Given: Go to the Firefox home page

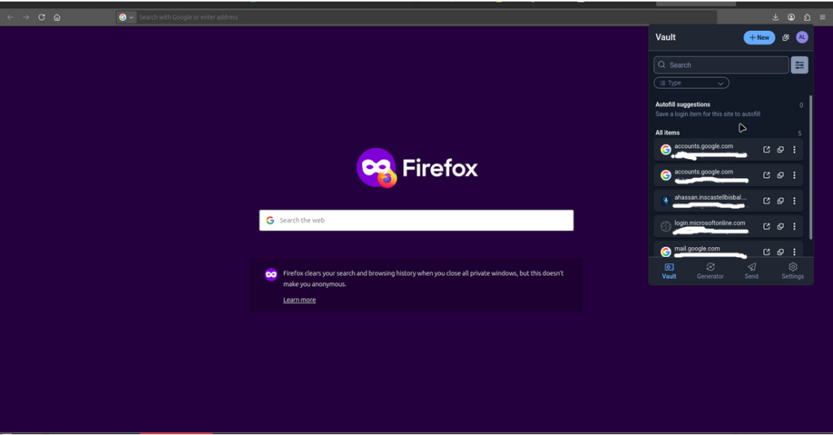Looking at the screenshot, I should [57, 17].
